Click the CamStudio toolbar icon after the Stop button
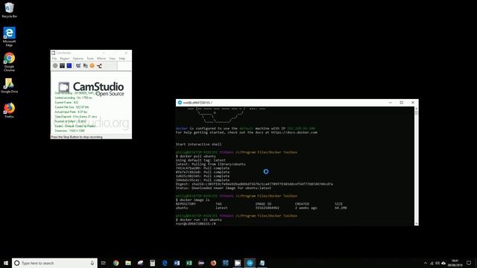The width and height of the screenshot is (477, 268). 78,66
